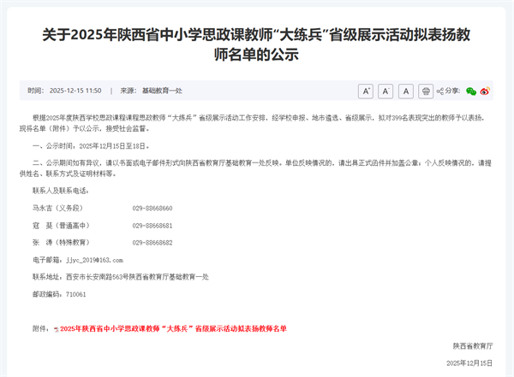Click phone number 029-88668660 for 马永吉
Image resolution: width=514 pixels, height=377 pixels.
click(x=152, y=208)
